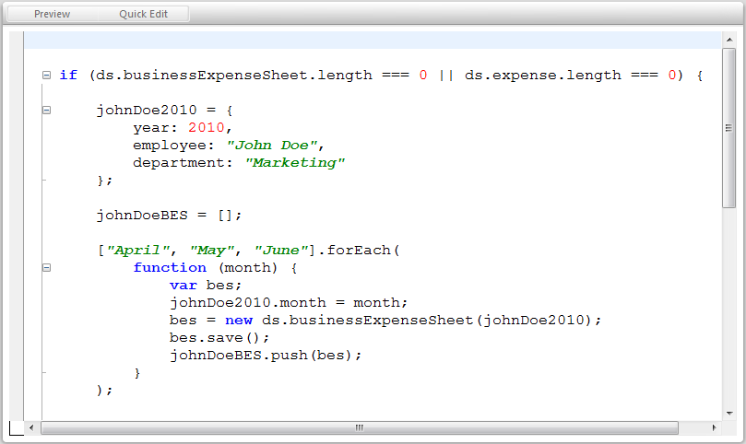Collapse the if statement code block
This screenshot has height=444, width=746.
click(x=46, y=76)
